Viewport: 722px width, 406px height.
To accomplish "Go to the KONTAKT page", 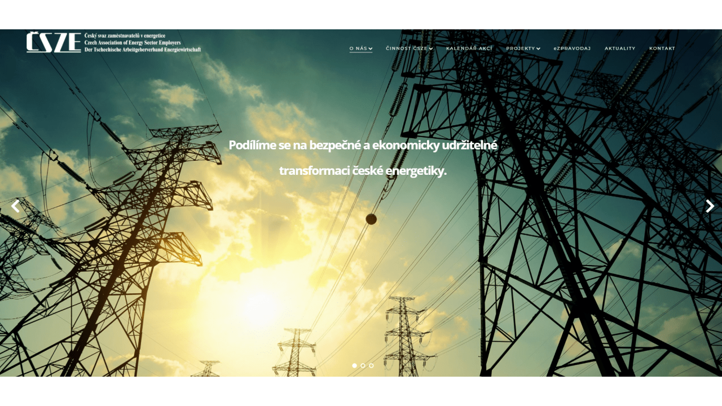I will click(662, 48).
